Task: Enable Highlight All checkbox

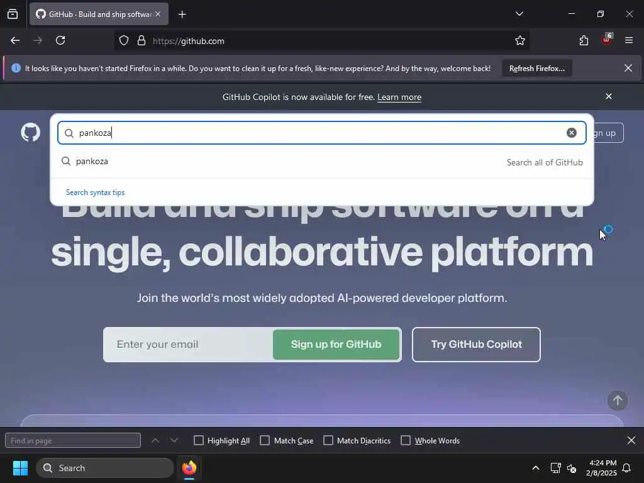Action: click(198, 441)
